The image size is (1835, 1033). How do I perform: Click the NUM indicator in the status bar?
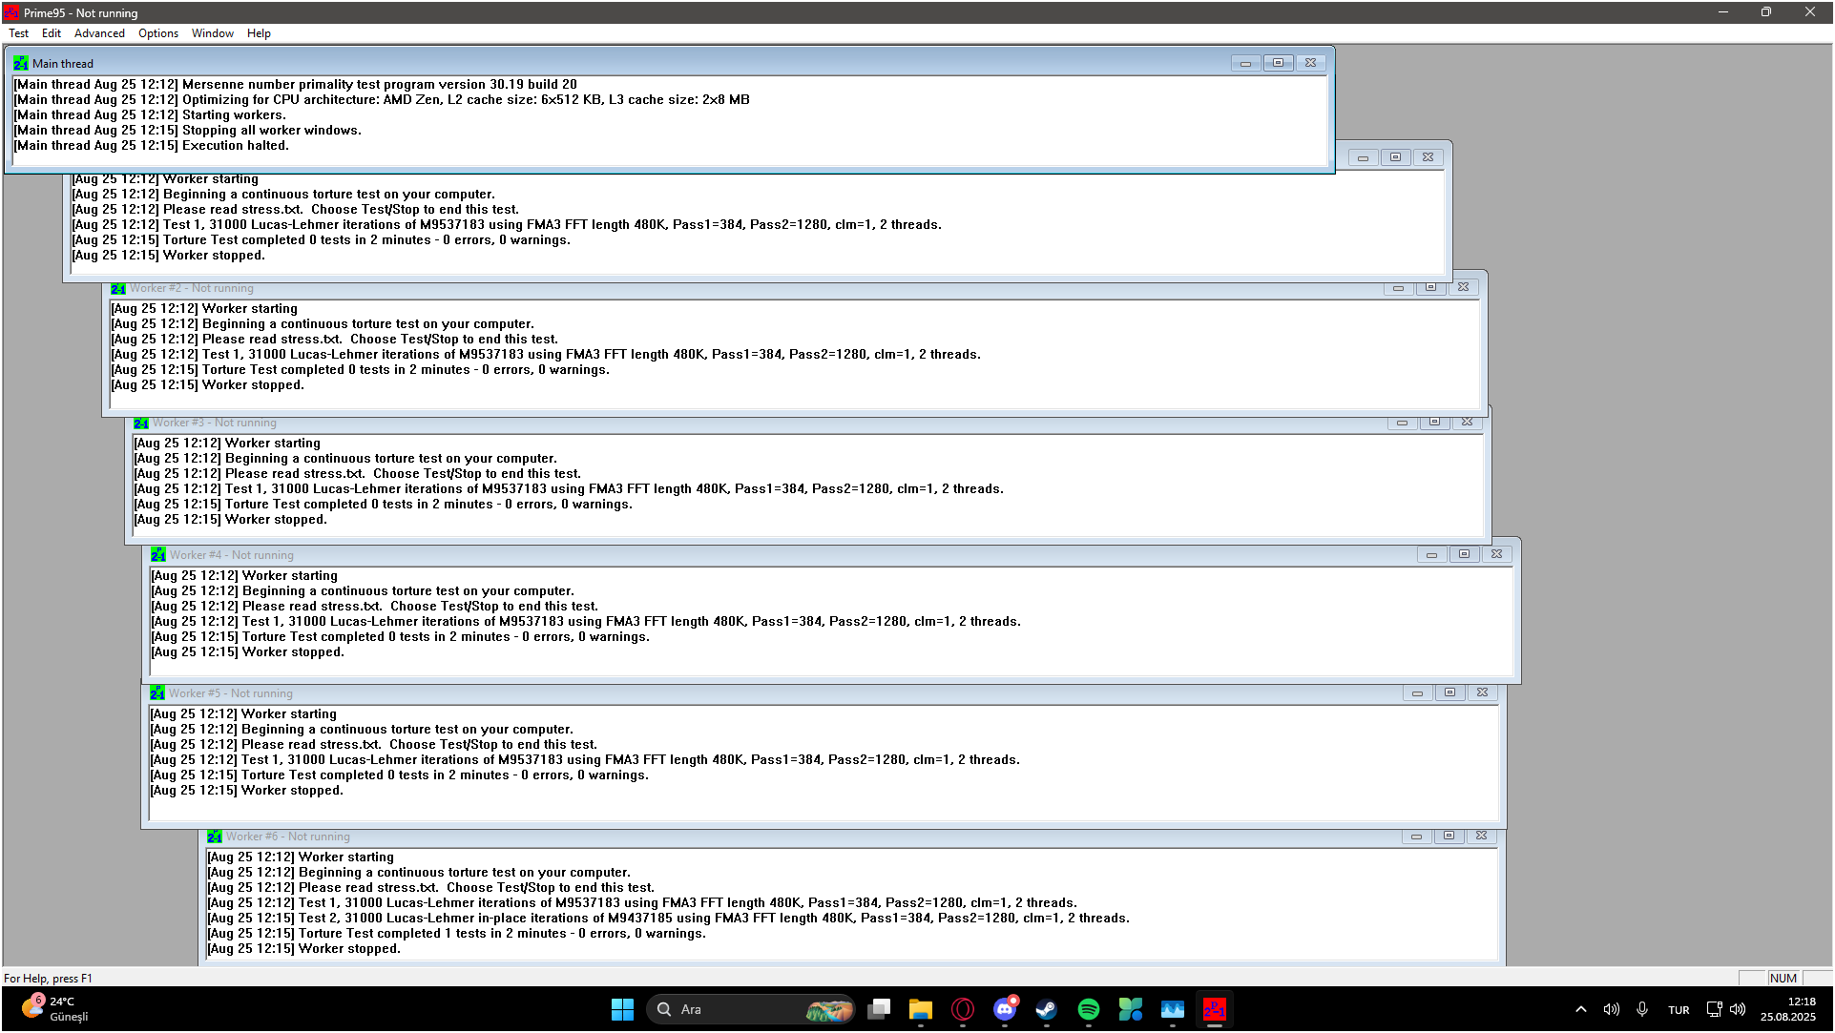pyautogui.click(x=1783, y=979)
